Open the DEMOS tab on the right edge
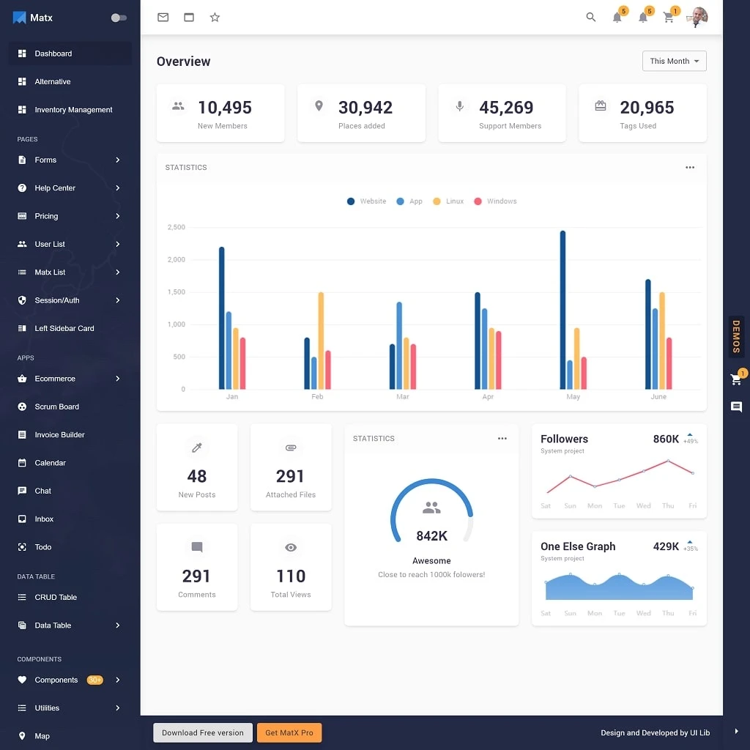Viewport: 750px width, 750px height. (735, 338)
